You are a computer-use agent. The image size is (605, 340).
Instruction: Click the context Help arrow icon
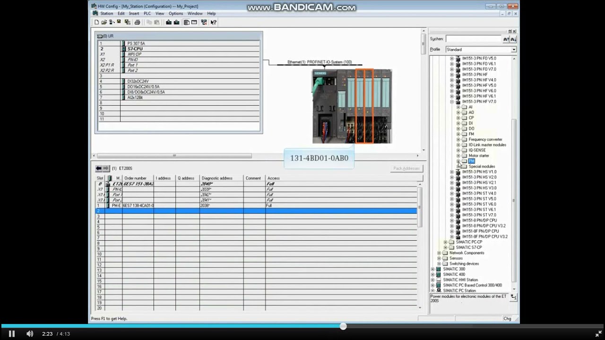214,22
